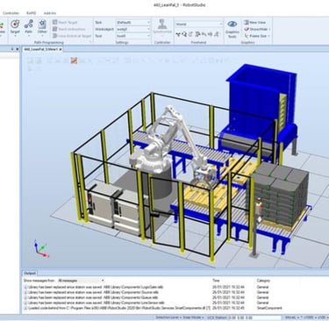Expand the Freehand World coordinate dropdown
The height and width of the screenshot is (321, 329).
pos(199,24)
